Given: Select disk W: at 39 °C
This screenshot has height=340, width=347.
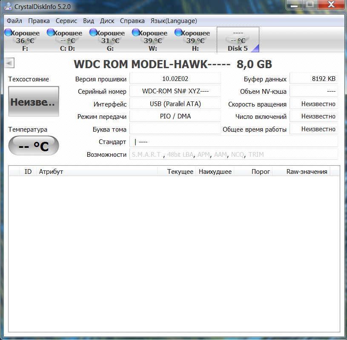Looking at the screenshot, I should pos(153,40).
